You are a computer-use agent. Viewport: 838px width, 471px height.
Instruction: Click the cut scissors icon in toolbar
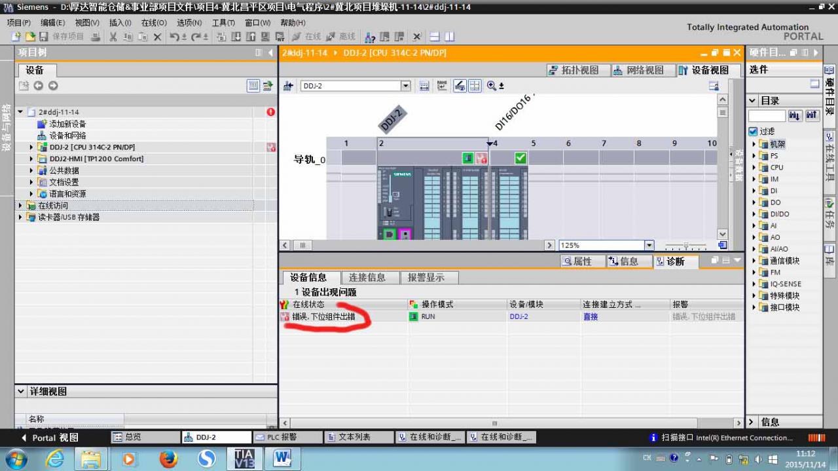tap(113, 37)
